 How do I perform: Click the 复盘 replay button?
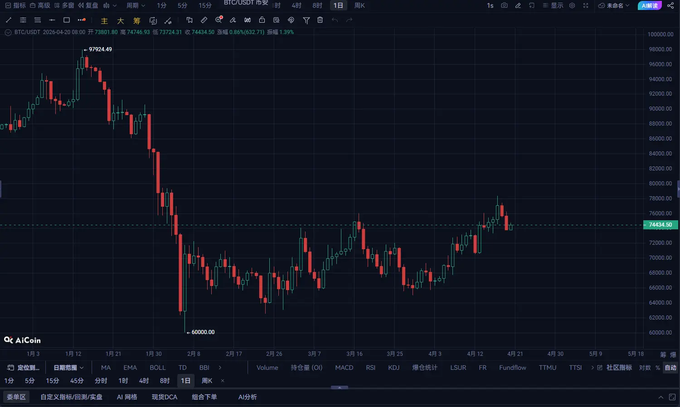pyautogui.click(x=88, y=5)
